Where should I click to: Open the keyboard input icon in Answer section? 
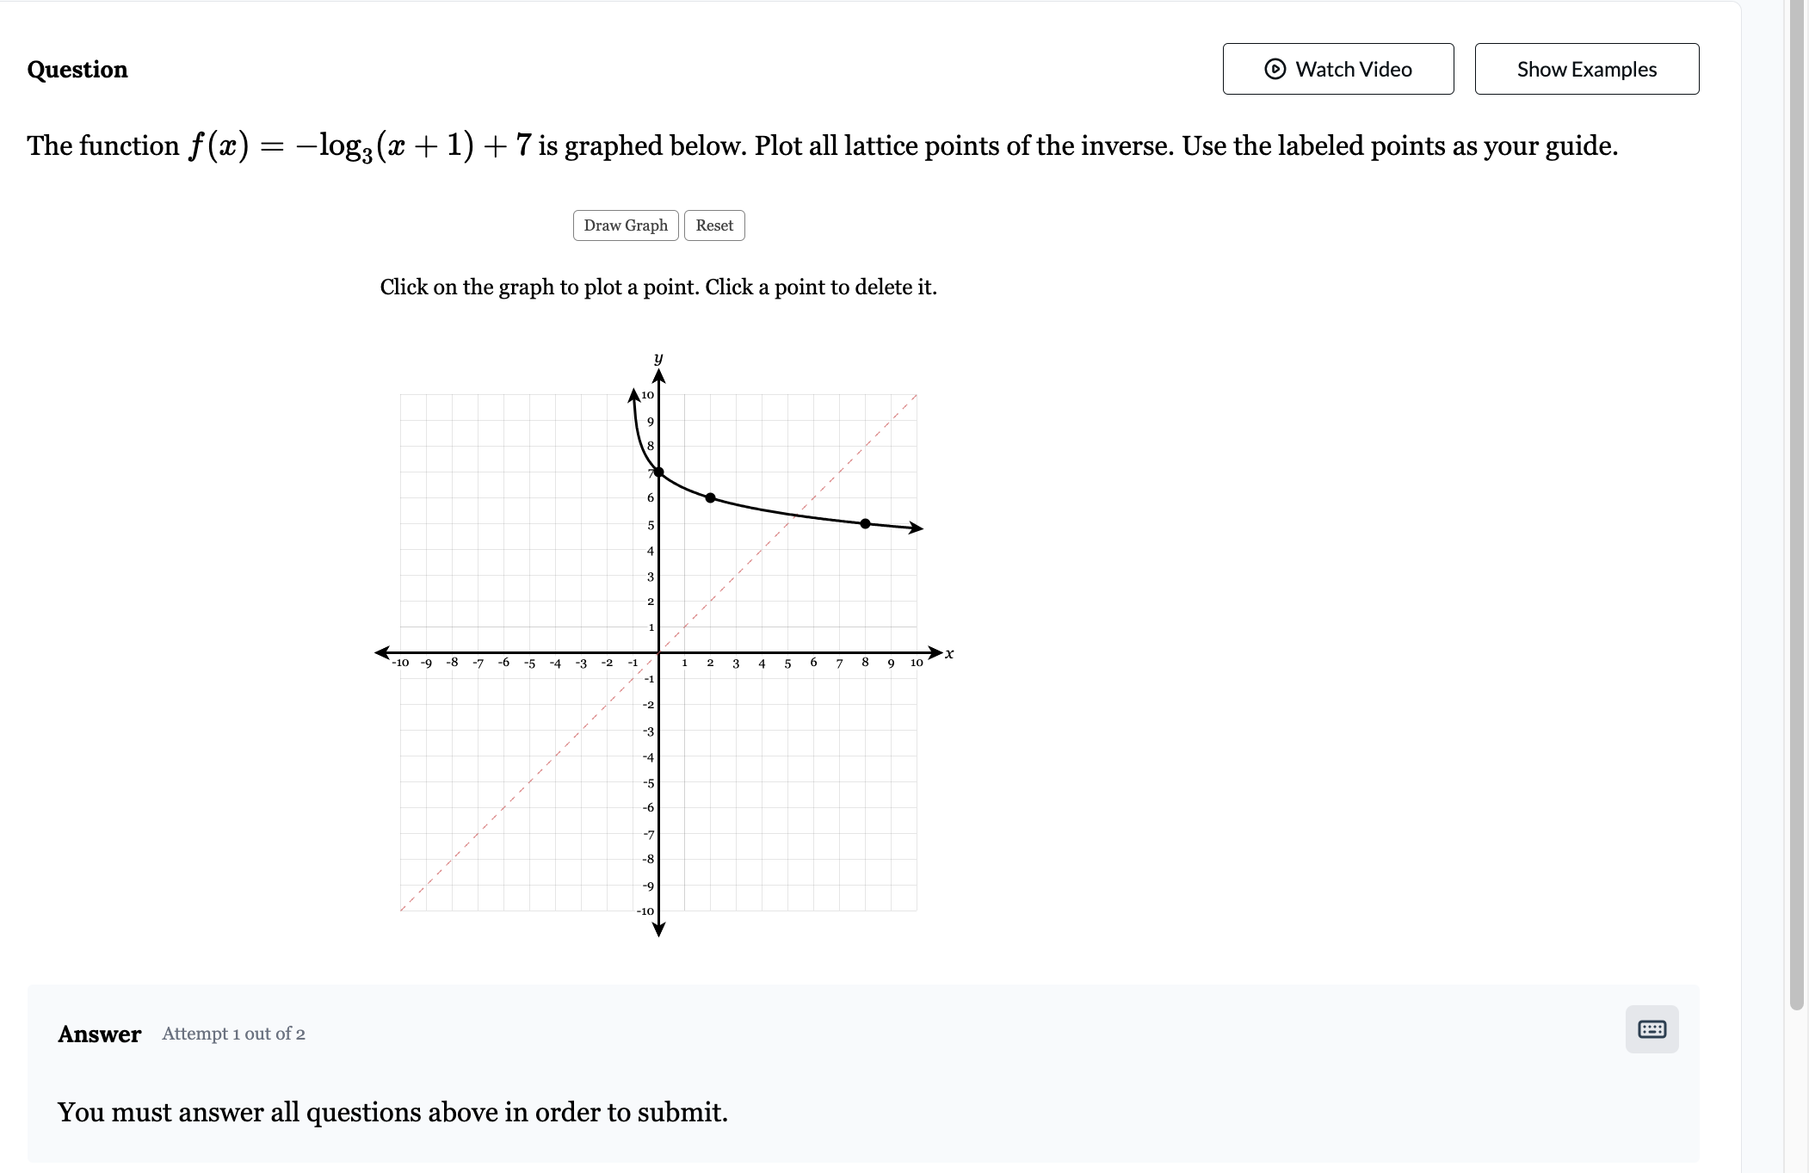pyautogui.click(x=1652, y=1029)
